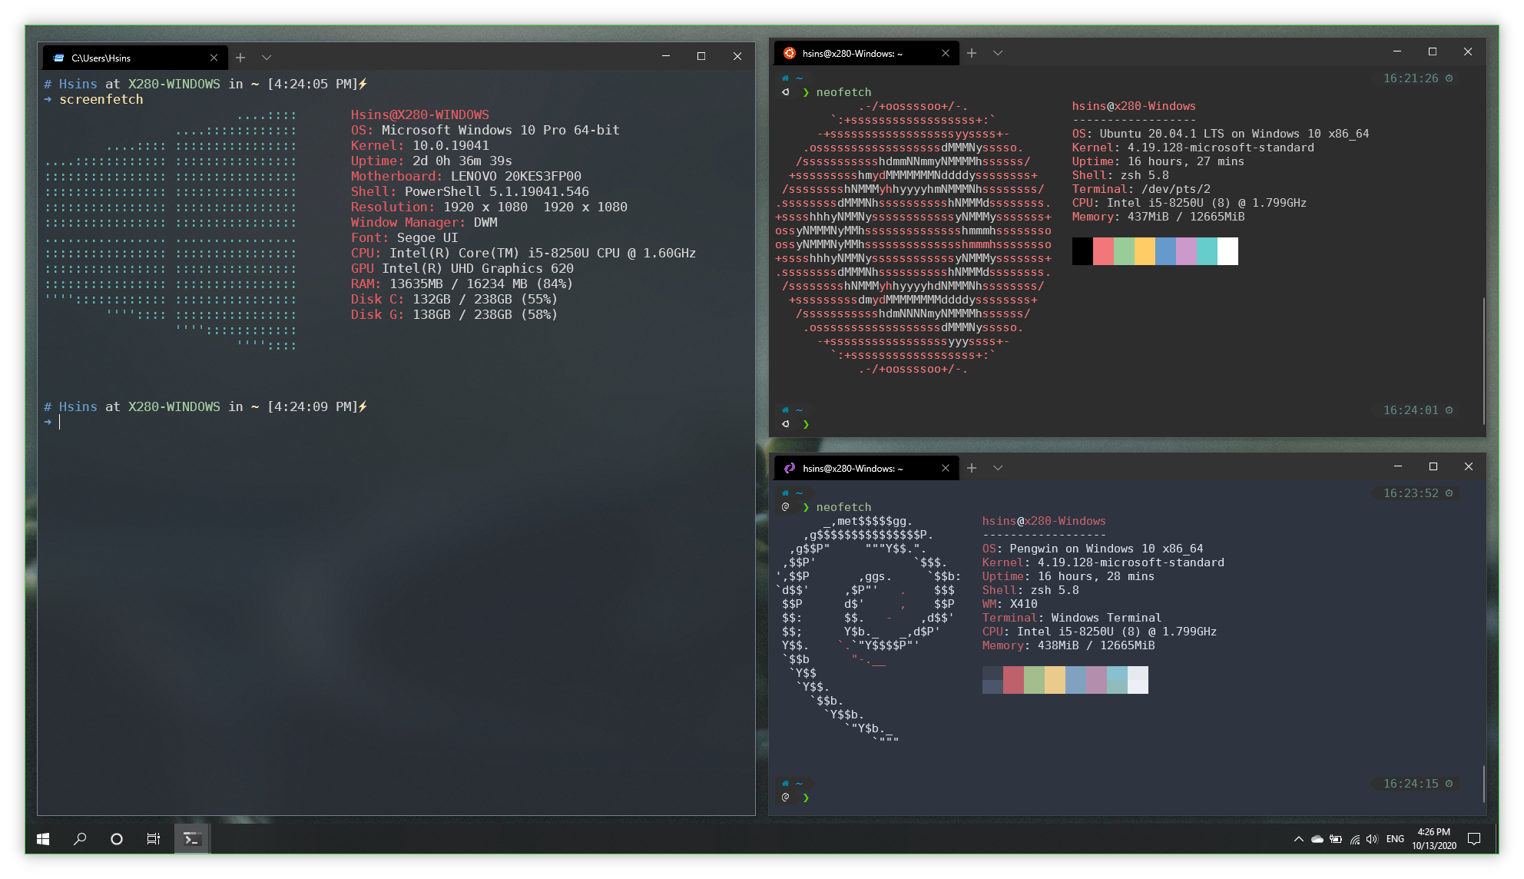This screenshot has height=879, width=1524.
Task: Expand profile dropdown in Pengwin terminal window
Action: tap(998, 468)
